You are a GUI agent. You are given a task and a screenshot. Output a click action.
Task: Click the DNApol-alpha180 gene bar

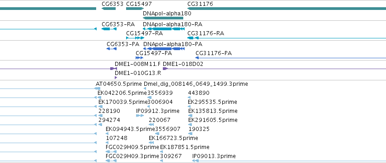click(163, 18)
